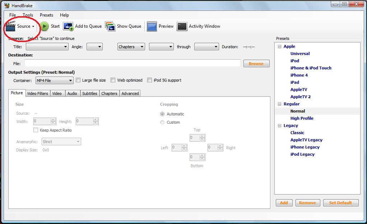Open the Title dropdown
Viewport: 367px width, 224px height.
[x=47, y=47]
